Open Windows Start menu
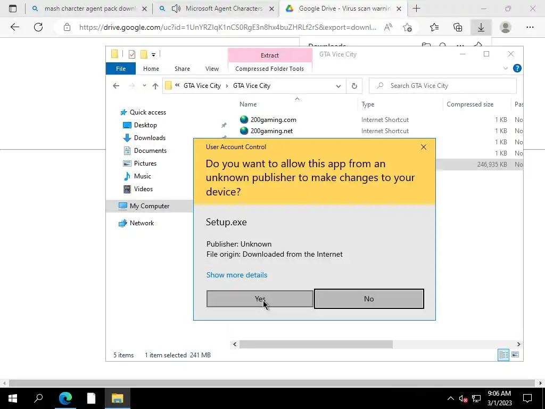 (x=13, y=398)
